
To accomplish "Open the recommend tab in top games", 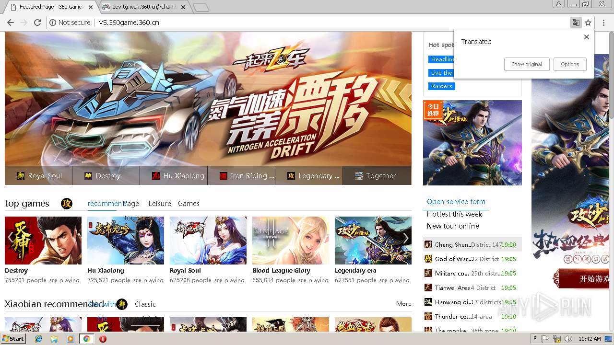I will pyautogui.click(x=105, y=204).
